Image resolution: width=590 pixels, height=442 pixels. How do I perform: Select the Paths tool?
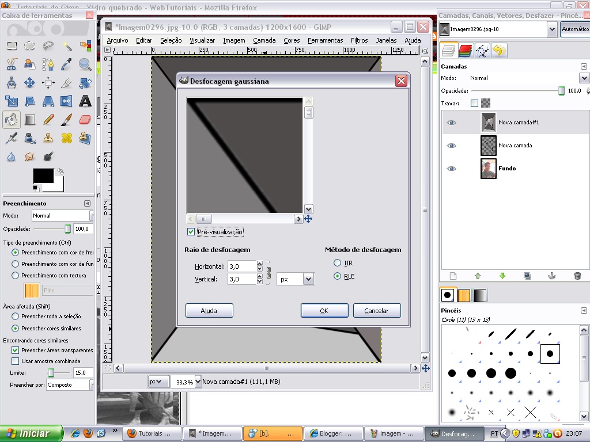[x=48, y=64]
